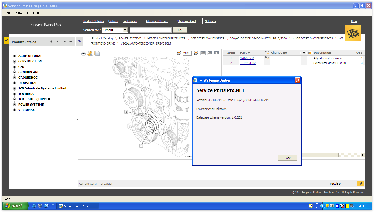
Task: Click the sync tree icon next to Product Catalog
Action: 80,41
